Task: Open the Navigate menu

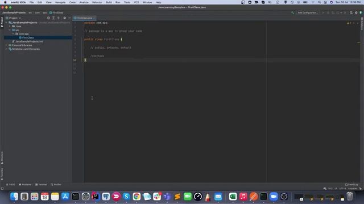Action: tap(60, 2)
